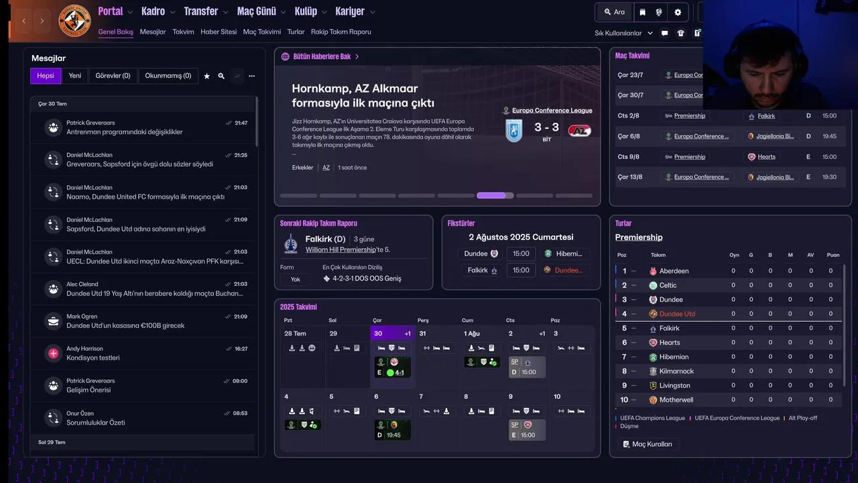
Task: Open the Rakip Takım Raporu tab
Action: tap(341, 32)
